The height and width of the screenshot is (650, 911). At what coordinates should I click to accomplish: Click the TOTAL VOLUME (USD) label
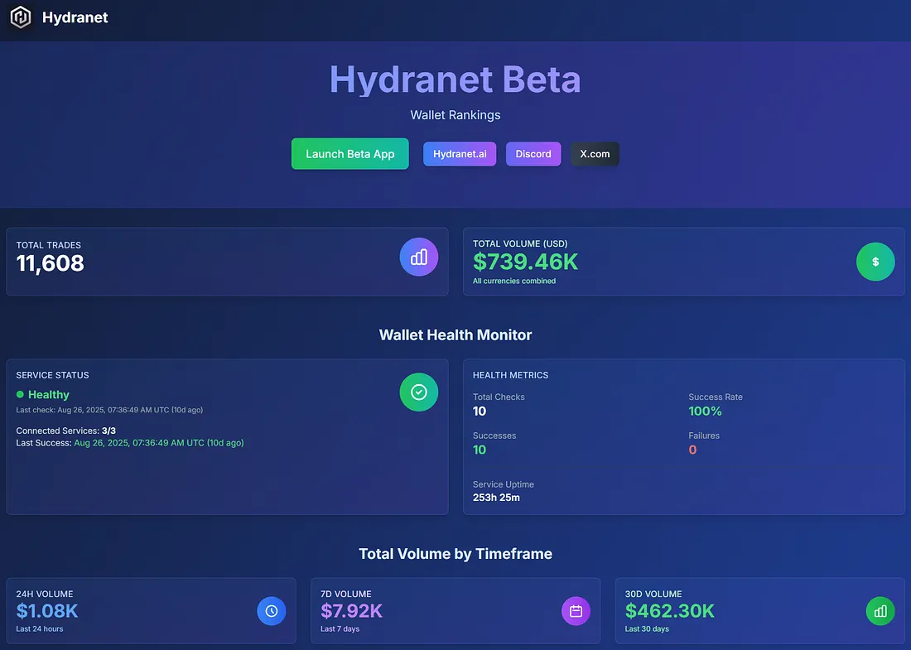coord(520,243)
